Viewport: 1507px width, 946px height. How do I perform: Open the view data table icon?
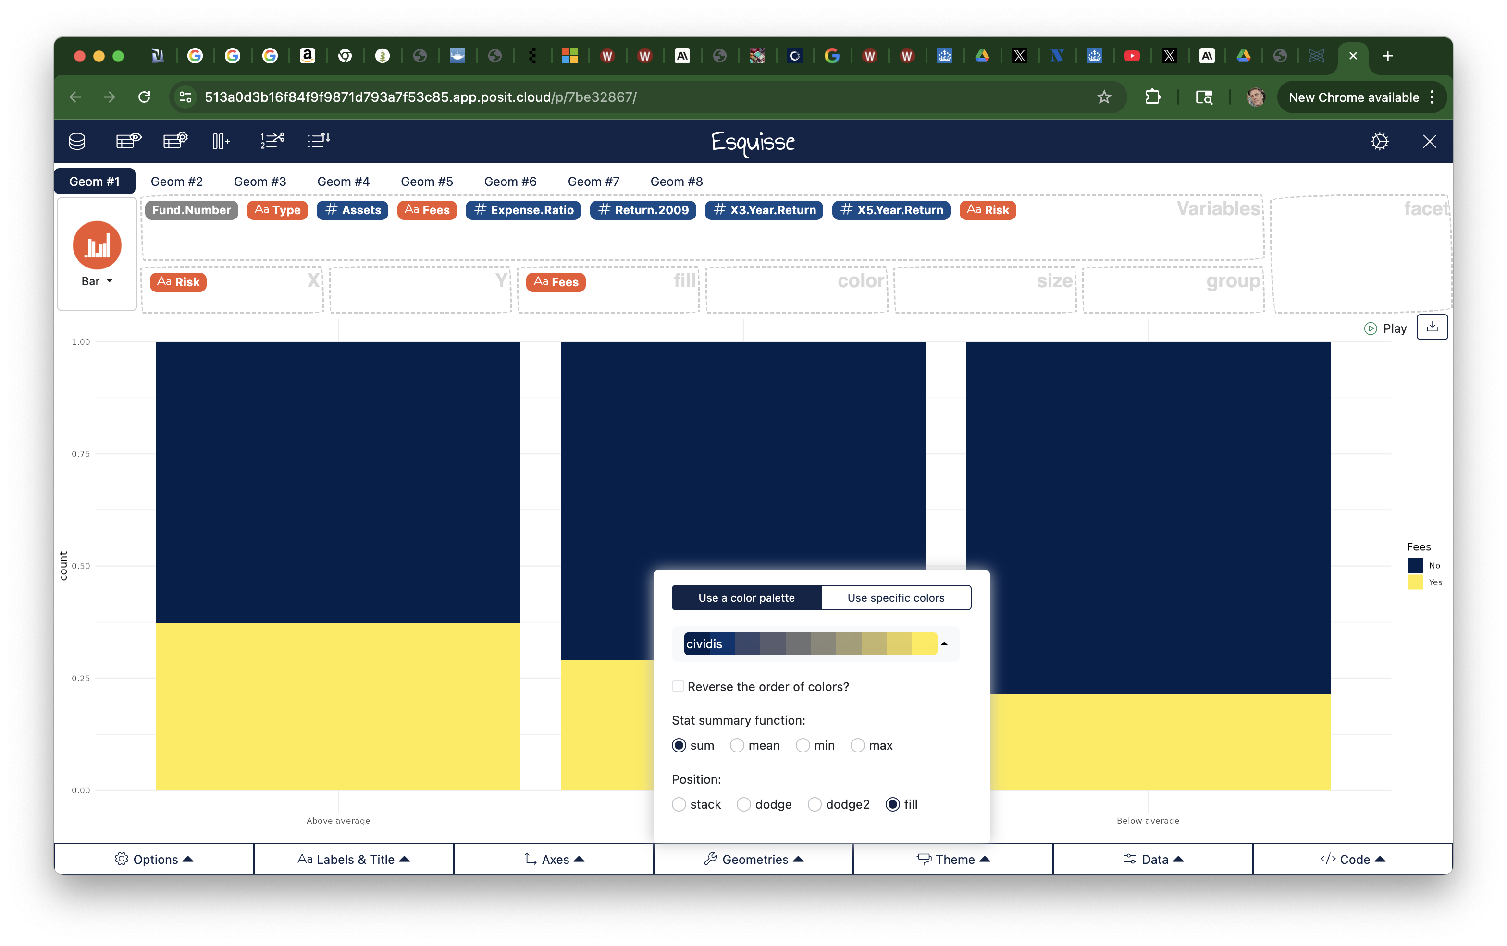click(128, 141)
